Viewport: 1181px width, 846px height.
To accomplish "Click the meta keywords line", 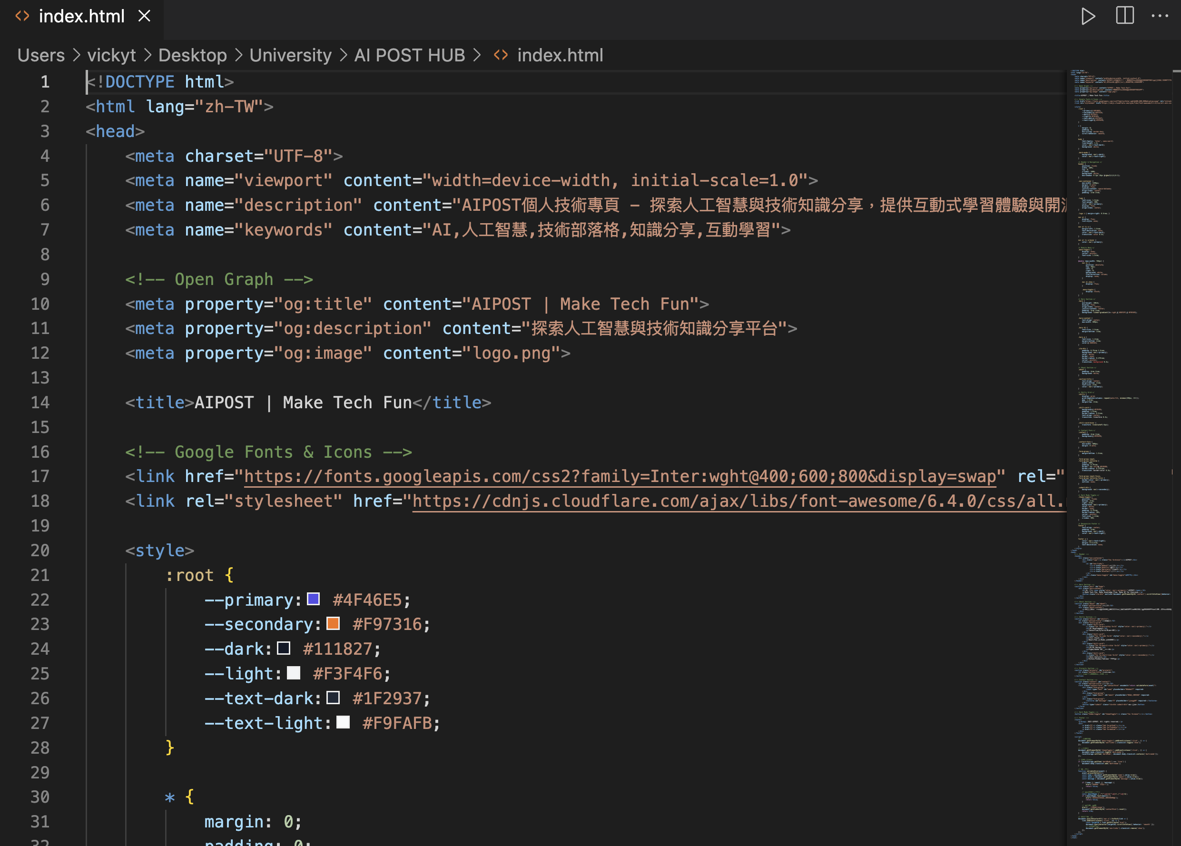I will click(458, 230).
